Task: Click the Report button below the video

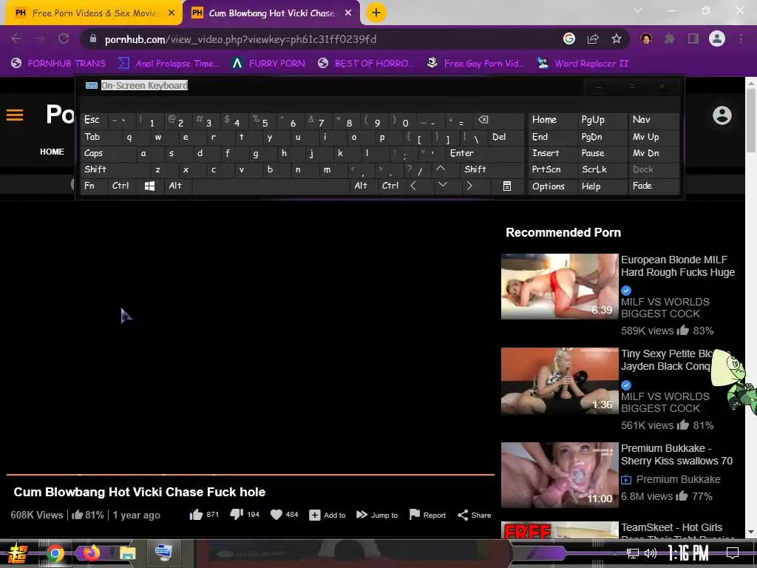Action: click(x=427, y=515)
